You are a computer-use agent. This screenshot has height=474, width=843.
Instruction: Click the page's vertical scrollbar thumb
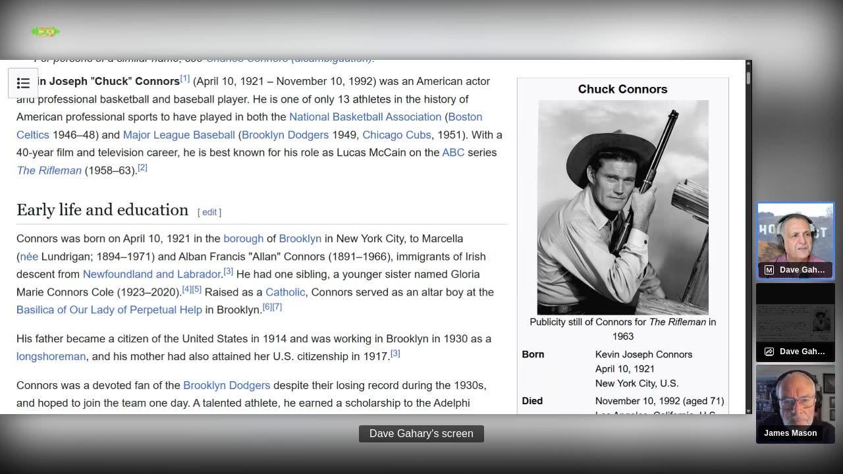tap(748, 77)
